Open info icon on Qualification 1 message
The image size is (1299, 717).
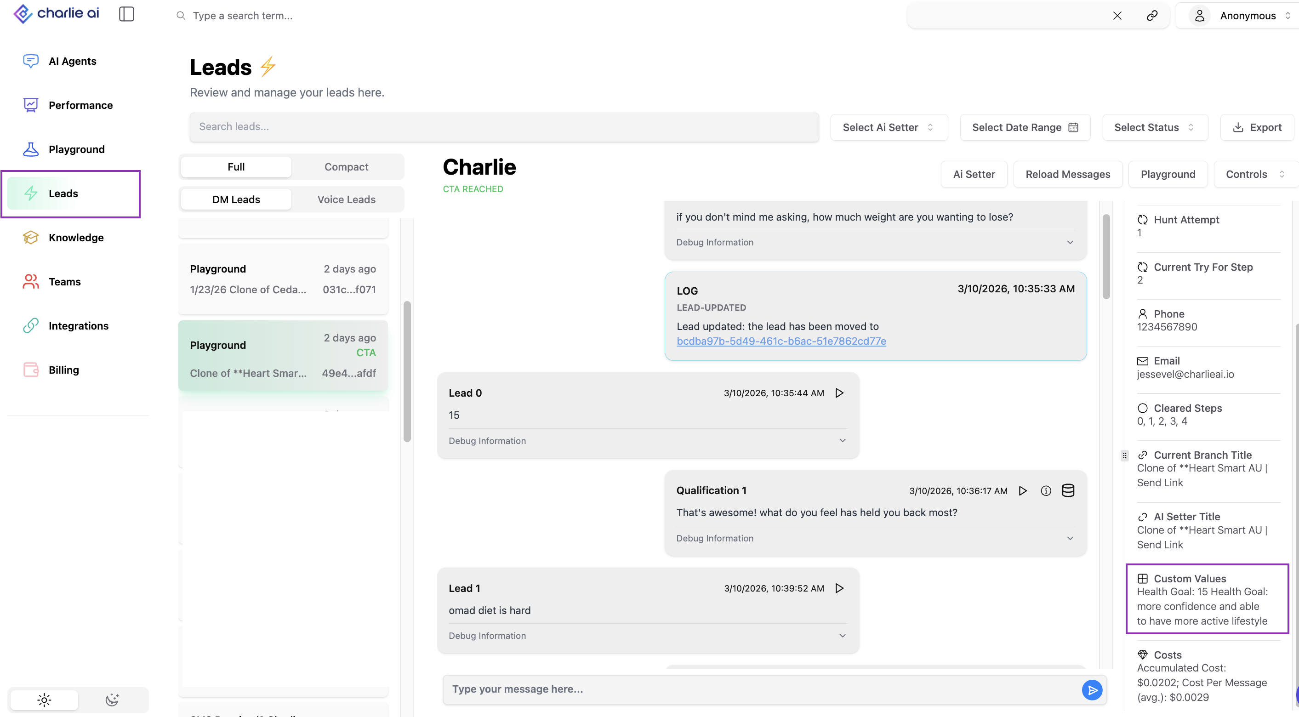[x=1046, y=490]
